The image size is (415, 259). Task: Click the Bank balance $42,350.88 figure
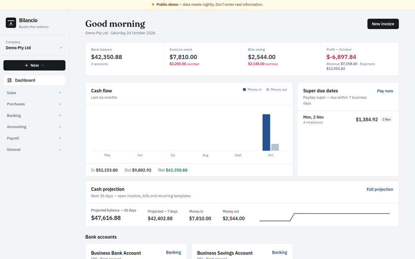106,57
